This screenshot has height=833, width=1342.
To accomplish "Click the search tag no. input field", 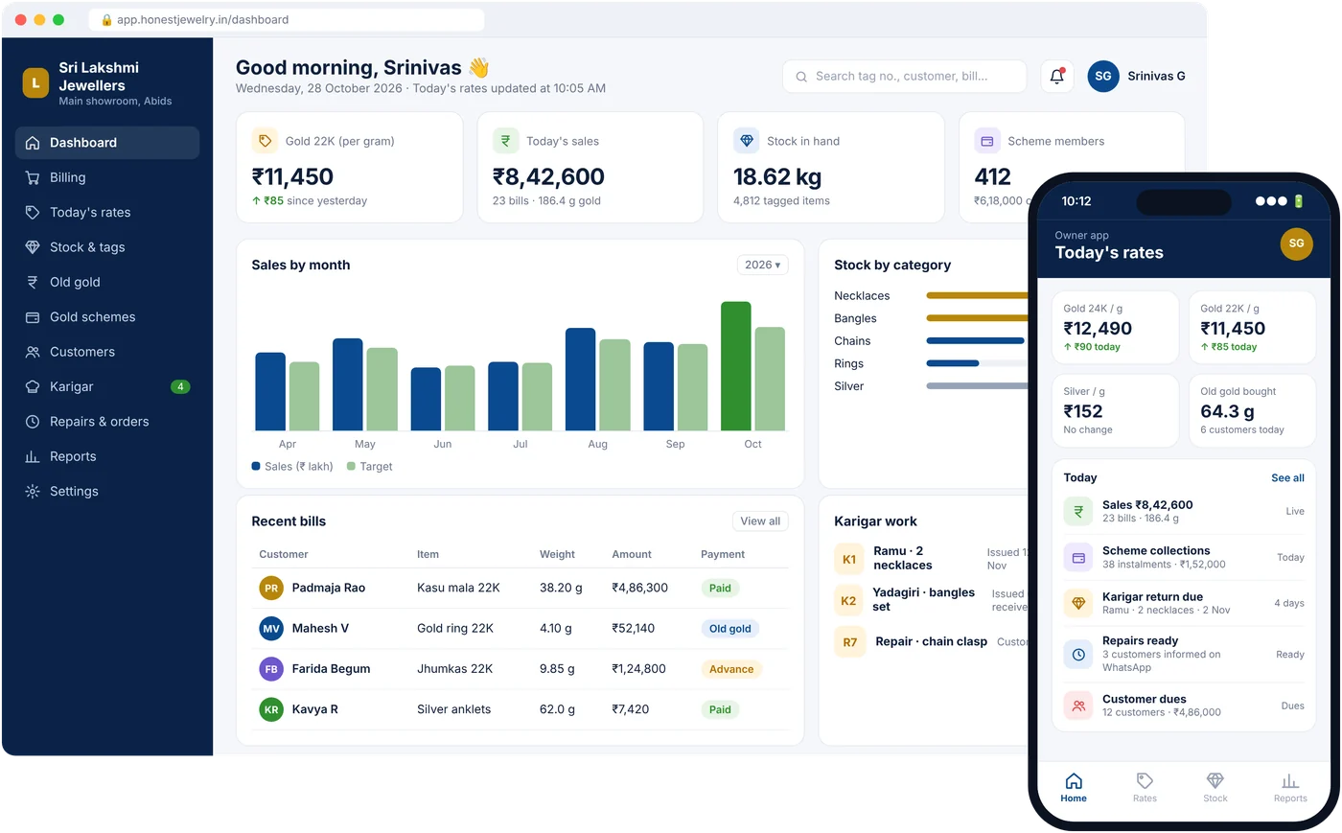I will [904, 77].
